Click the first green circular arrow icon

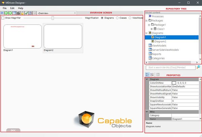pyautogui.click(x=6, y=13)
